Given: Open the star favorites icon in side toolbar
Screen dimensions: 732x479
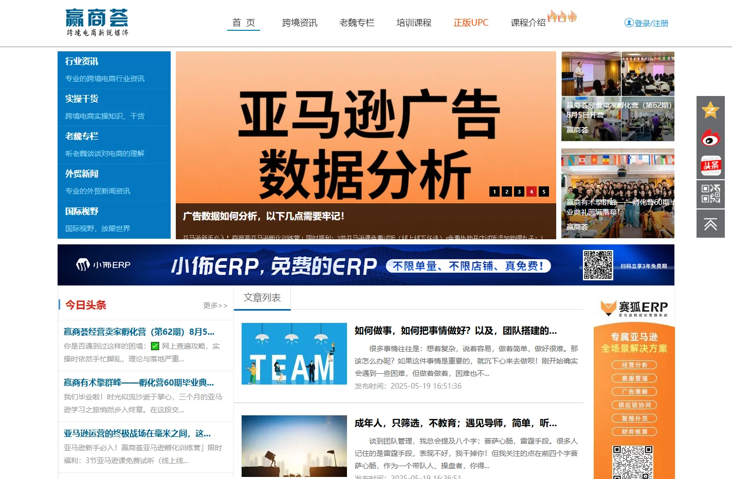Looking at the screenshot, I should point(710,110).
